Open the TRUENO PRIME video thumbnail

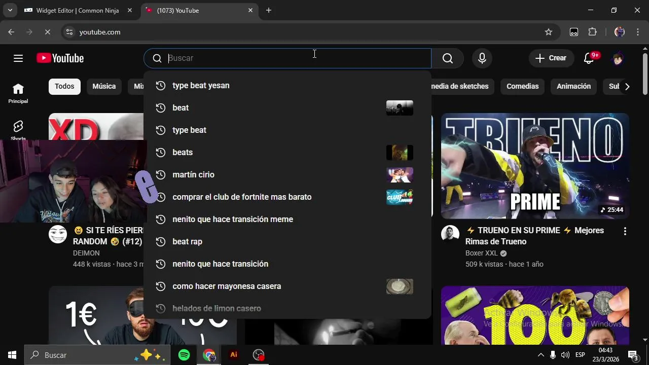click(535, 166)
